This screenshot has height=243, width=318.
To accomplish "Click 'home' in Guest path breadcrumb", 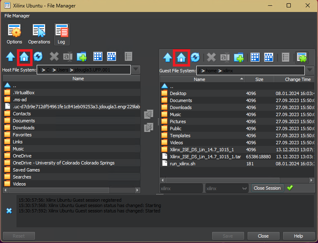I will click(211, 71).
